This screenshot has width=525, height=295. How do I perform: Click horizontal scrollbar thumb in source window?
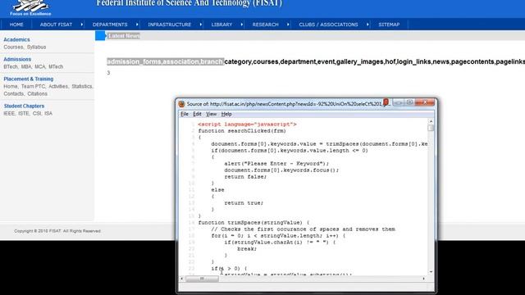coord(202,279)
